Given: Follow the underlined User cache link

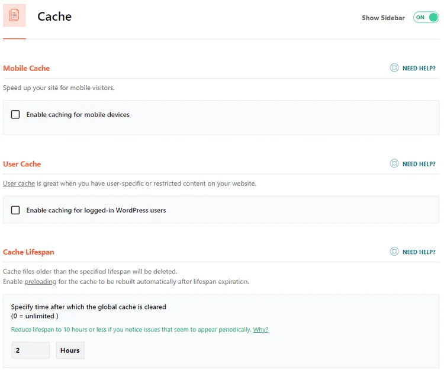Looking at the screenshot, I should (x=19, y=184).
